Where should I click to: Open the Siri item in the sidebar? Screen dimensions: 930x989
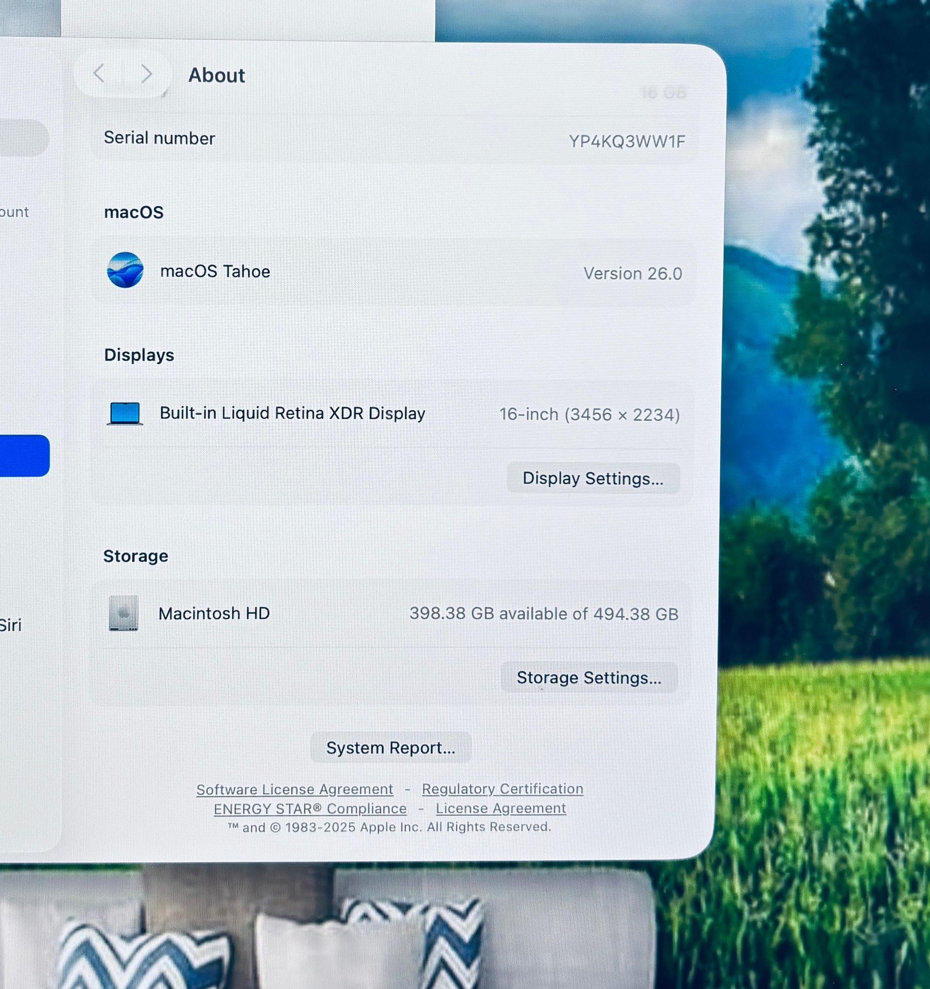(x=10, y=625)
